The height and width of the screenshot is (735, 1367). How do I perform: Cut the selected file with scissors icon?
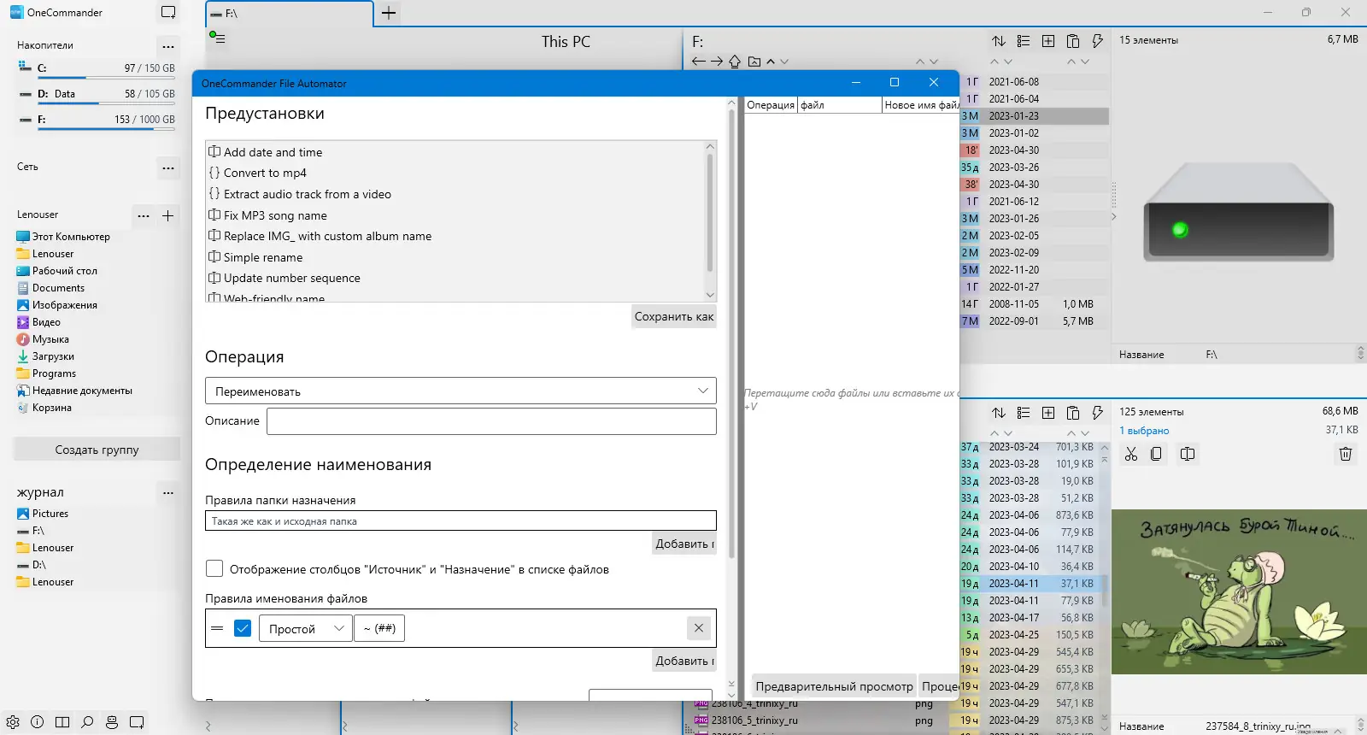coord(1131,454)
